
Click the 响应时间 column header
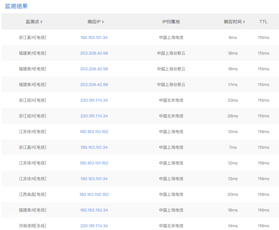[x=233, y=22]
